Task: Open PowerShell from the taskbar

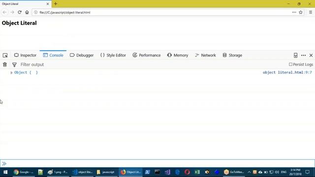Action: pos(148,172)
